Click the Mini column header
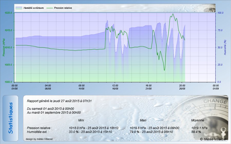 pos(81,120)
